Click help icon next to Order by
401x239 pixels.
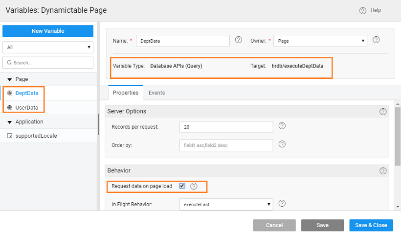282,144
